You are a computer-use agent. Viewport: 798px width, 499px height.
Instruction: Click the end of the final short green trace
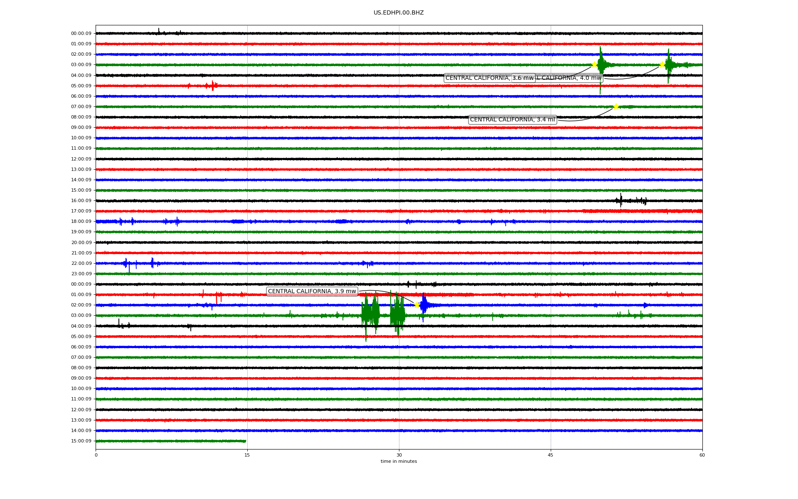[x=245, y=441]
